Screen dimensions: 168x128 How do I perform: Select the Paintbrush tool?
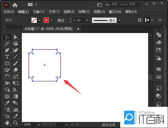click(x=15, y=63)
